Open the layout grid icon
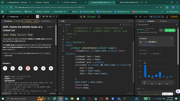180x101 pixels. [136, 17]
